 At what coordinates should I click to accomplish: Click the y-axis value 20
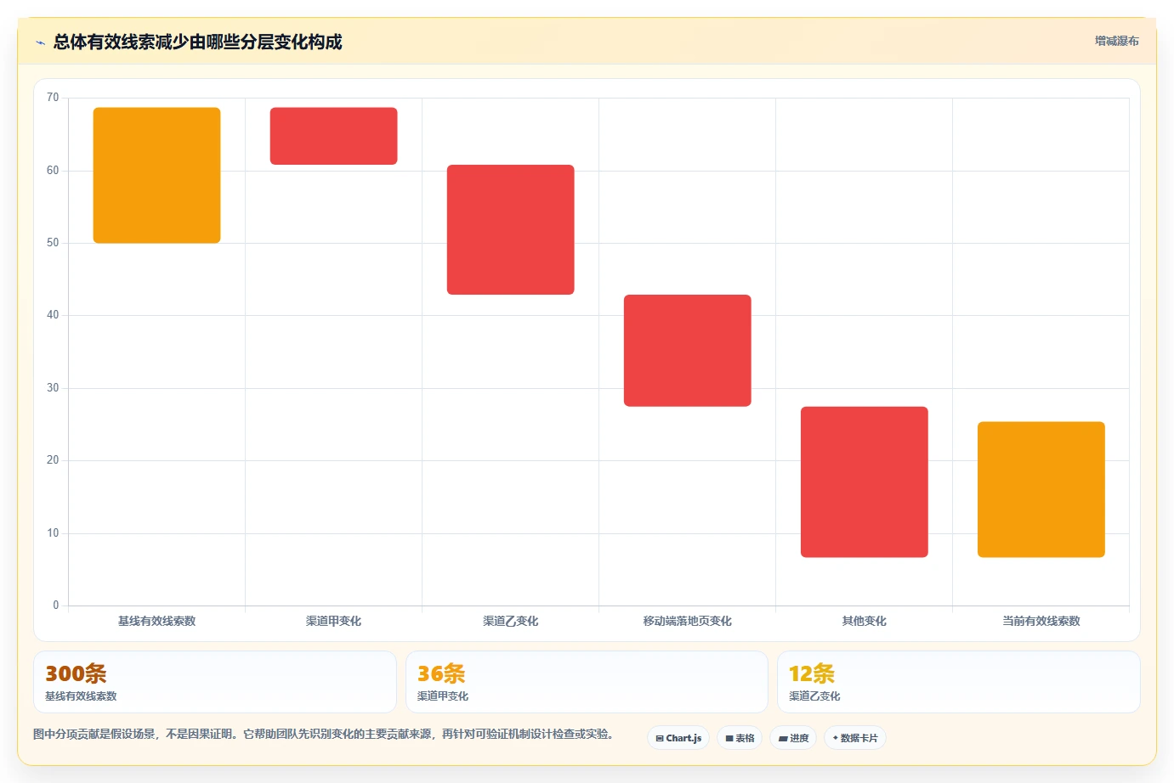point(53,460)
